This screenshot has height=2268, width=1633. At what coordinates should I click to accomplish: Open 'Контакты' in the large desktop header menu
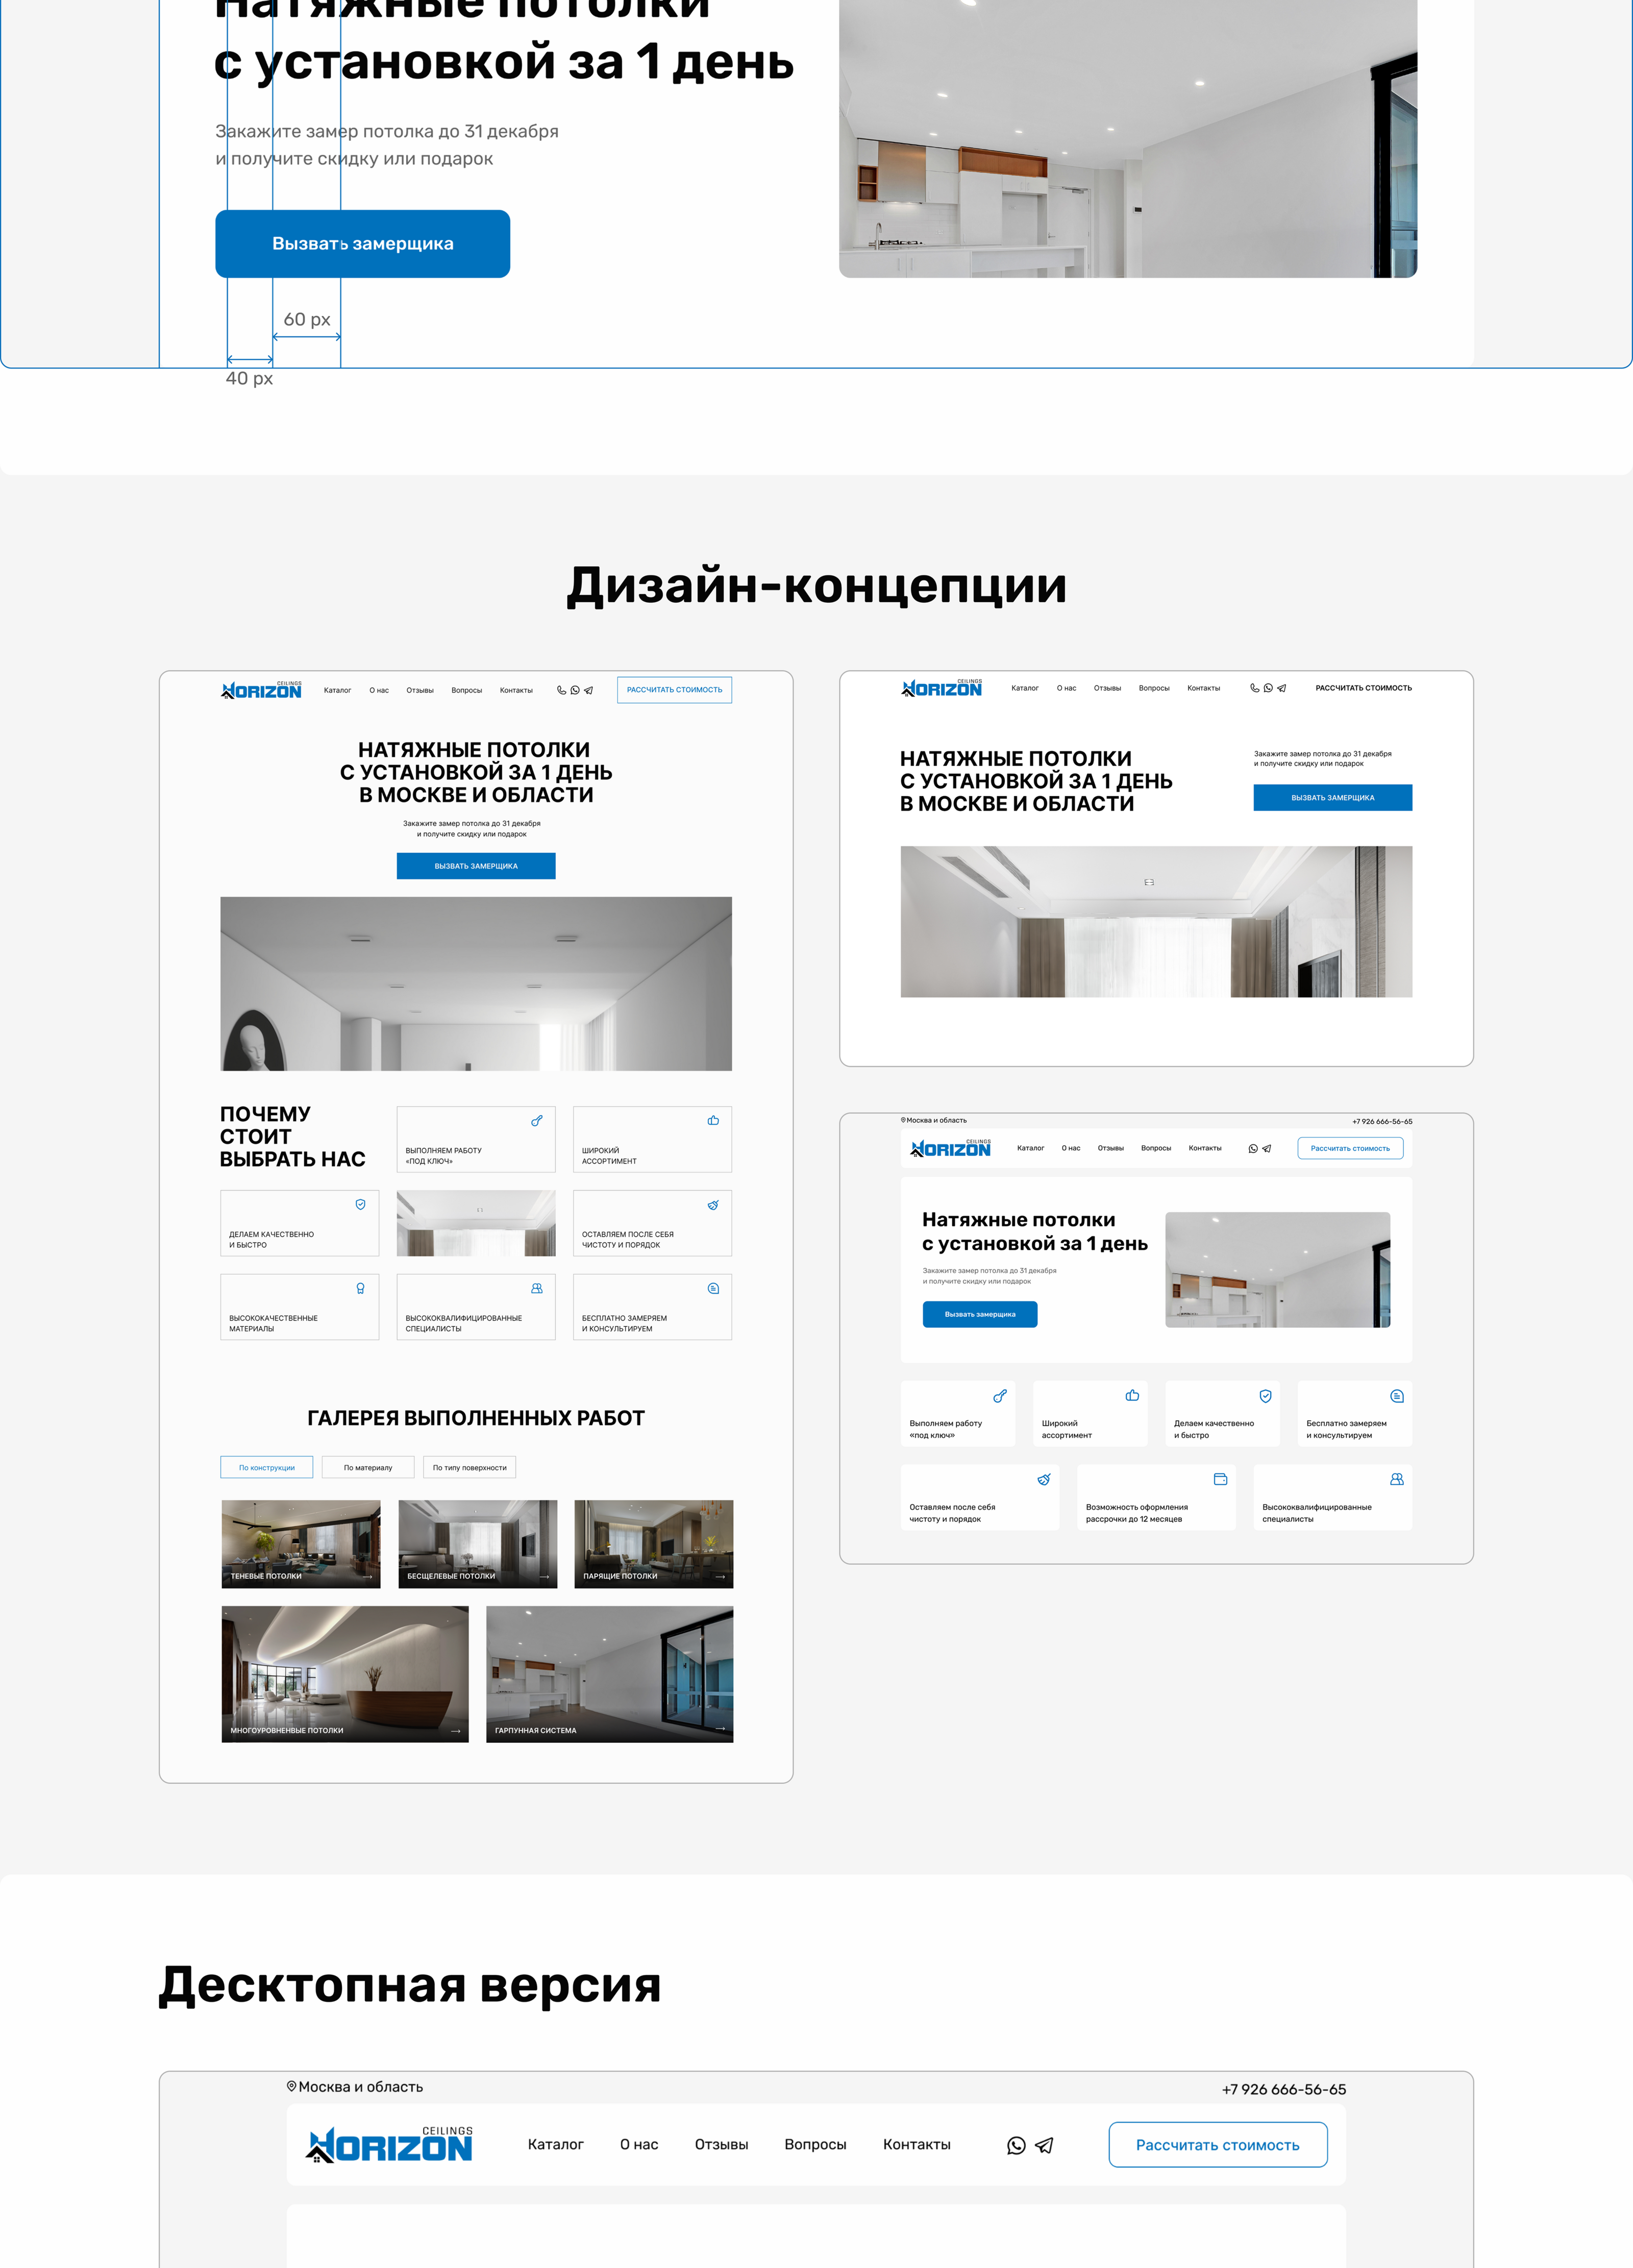[x=916, y=2145]
